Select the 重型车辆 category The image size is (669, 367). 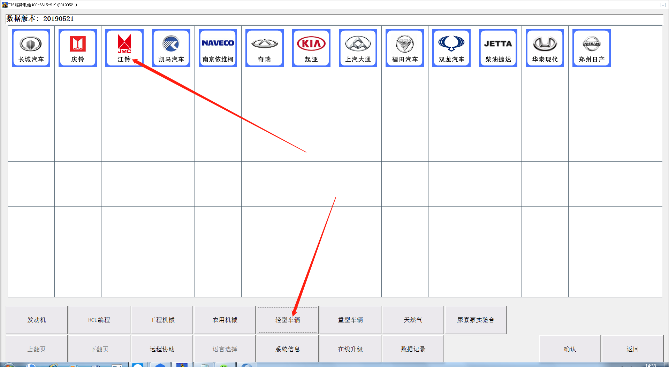pos(350,320)
